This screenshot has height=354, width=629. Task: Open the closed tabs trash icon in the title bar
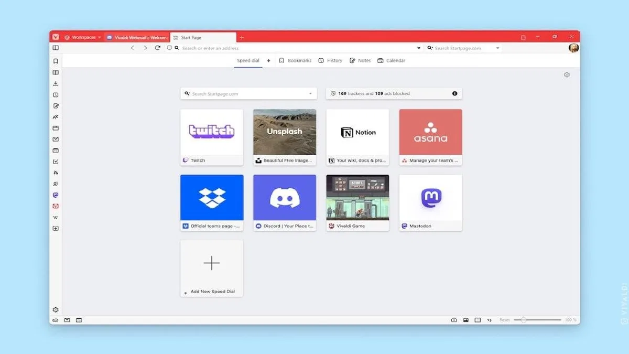(523, 37)
